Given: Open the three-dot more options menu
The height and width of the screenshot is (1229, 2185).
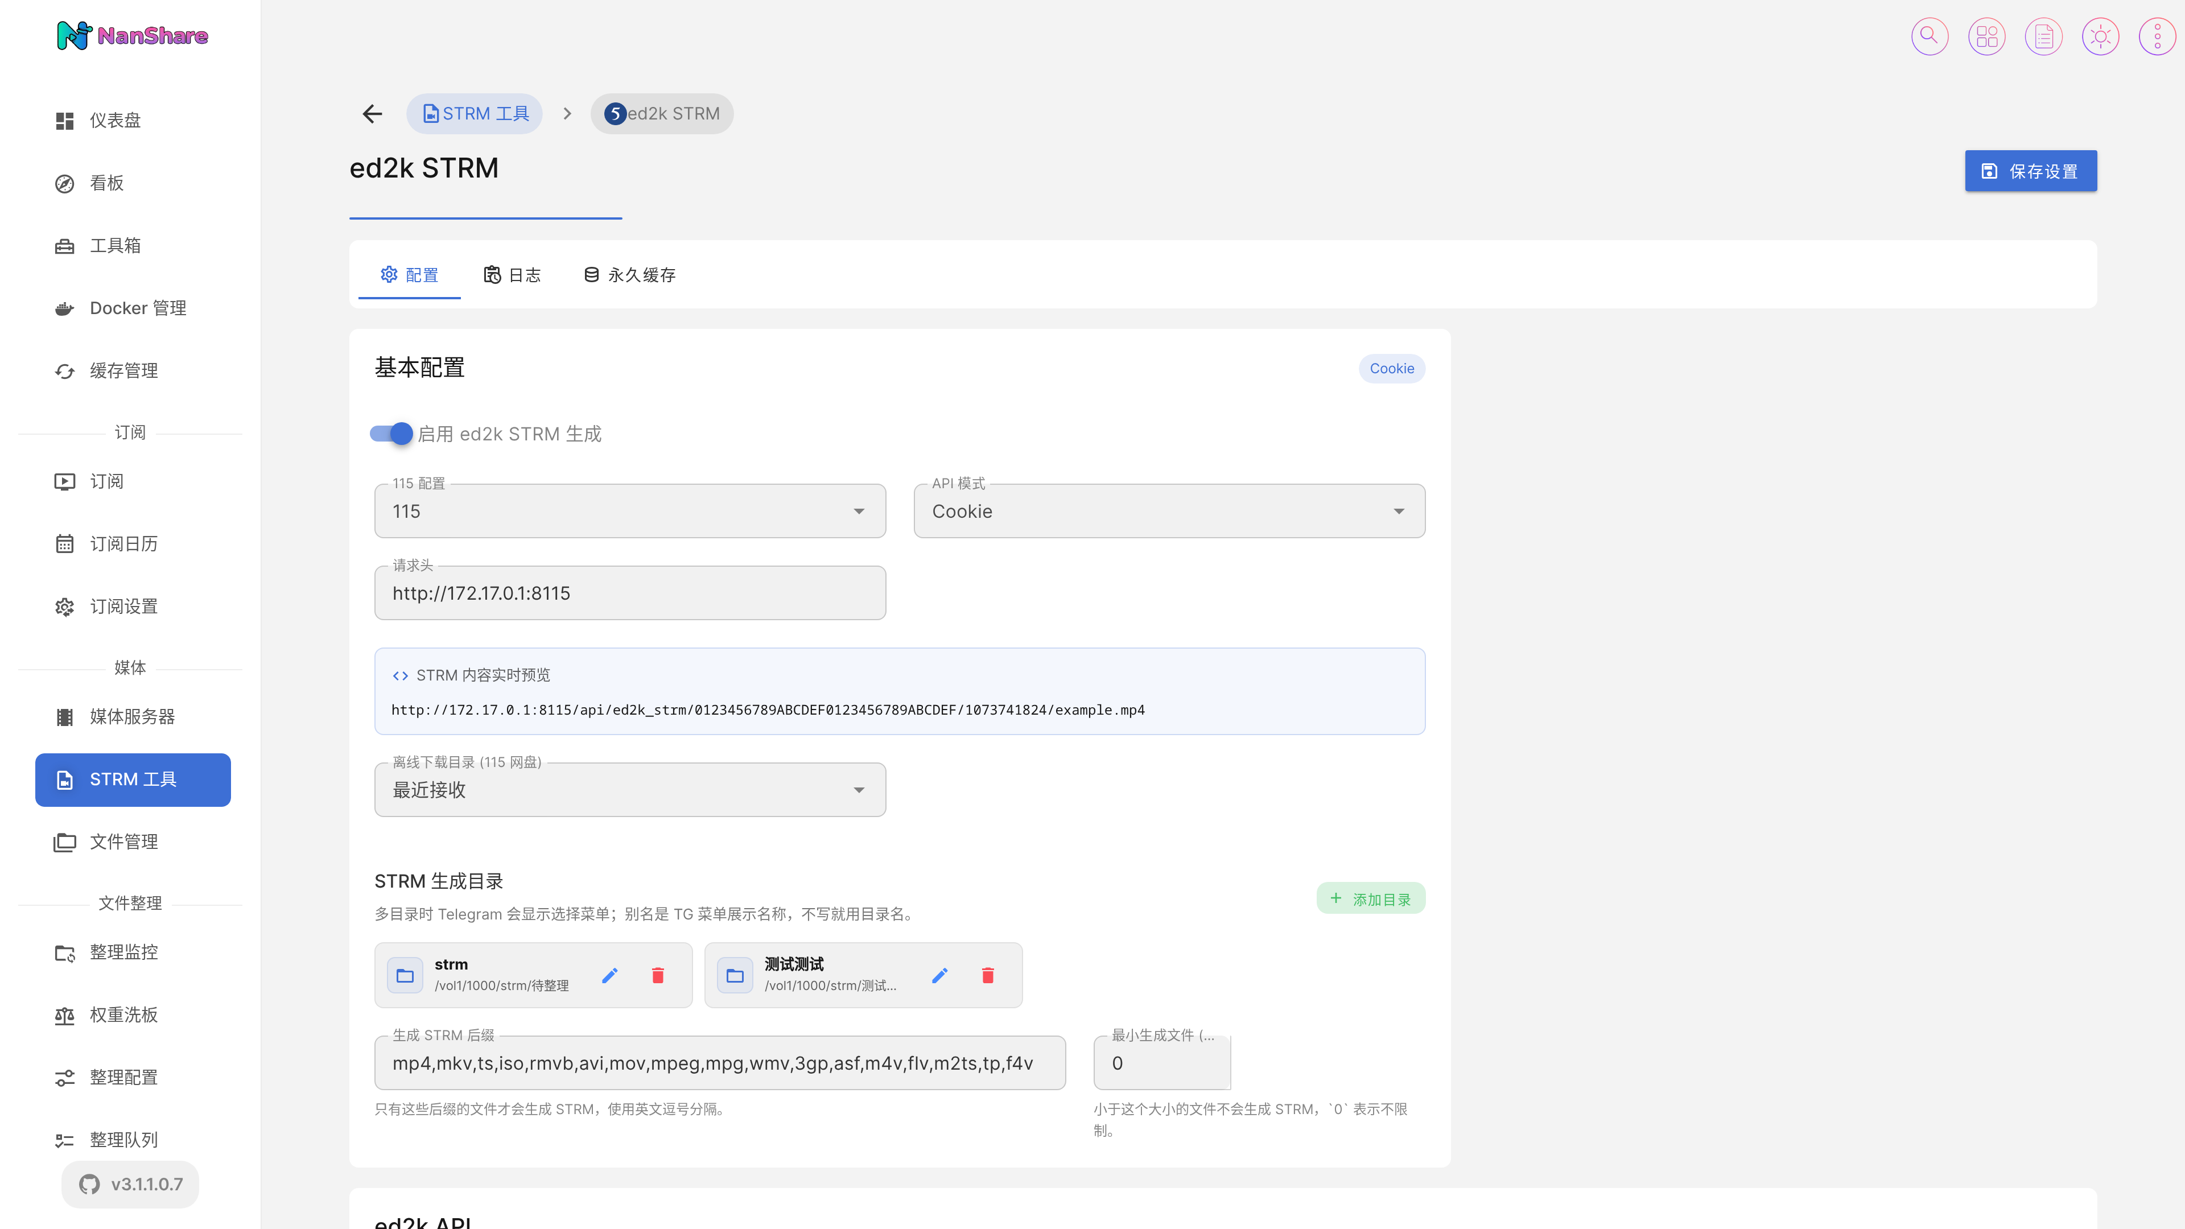Looking at the screenshot, I should click(2157, 36).
